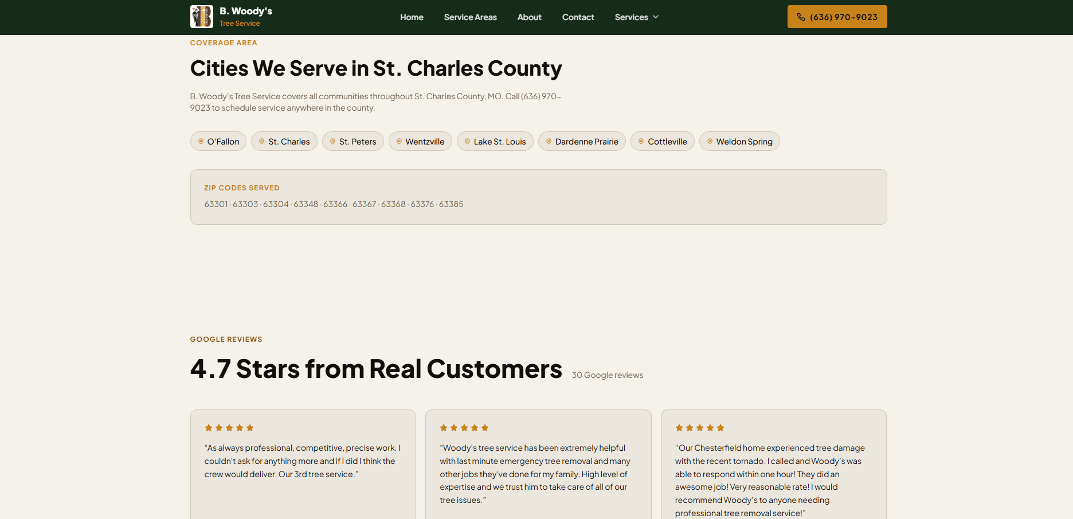Select the Cottleville city label
The height and width of the screenshot is (519, 1073).
tap(667, 142)
